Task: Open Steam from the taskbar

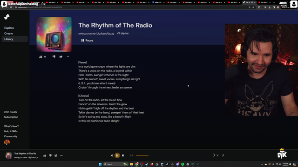Action: tap(147, 164)
